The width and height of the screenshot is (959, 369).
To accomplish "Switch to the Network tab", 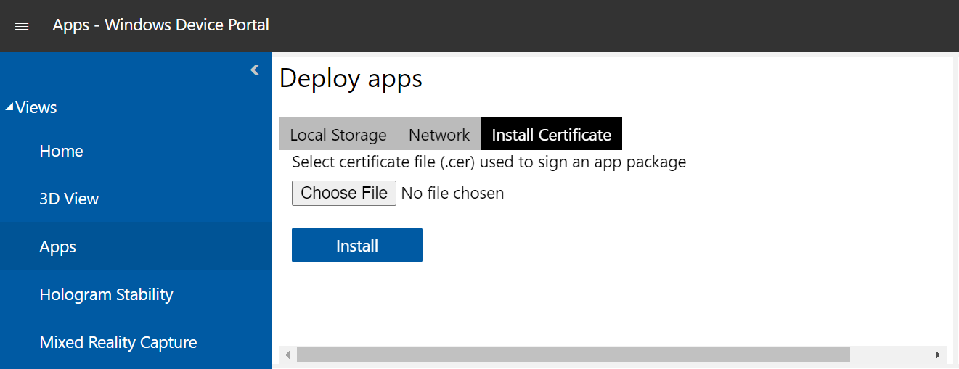I will (439, 134).
